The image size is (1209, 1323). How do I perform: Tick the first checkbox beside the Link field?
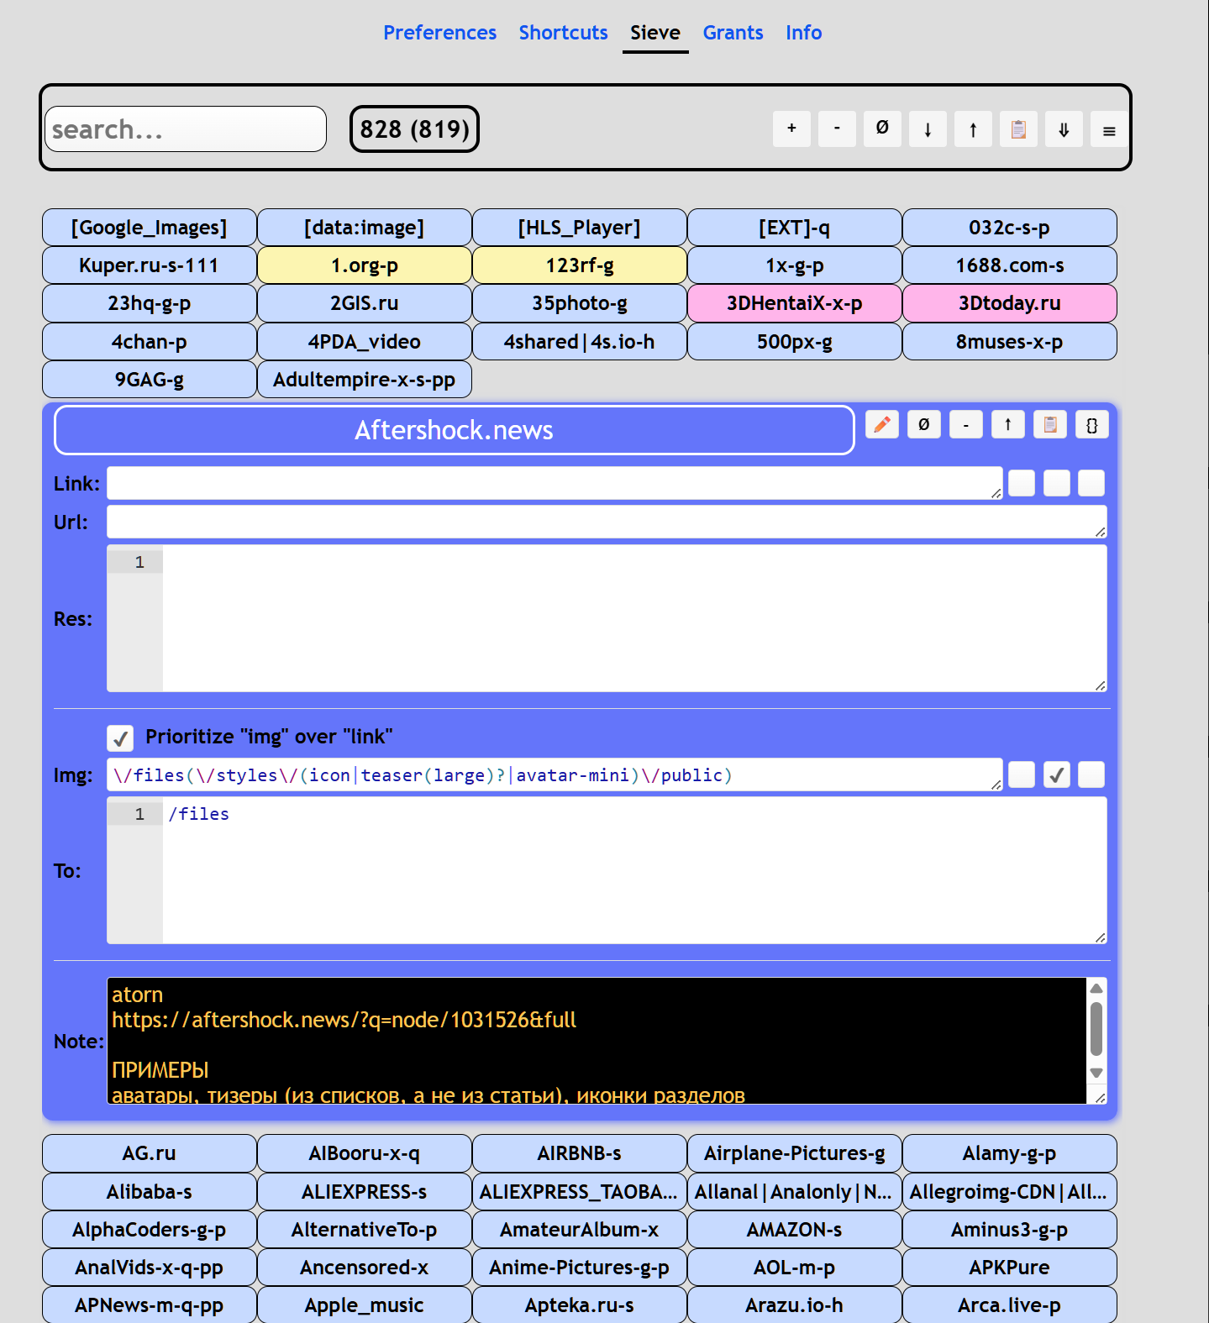point(1022,483)
